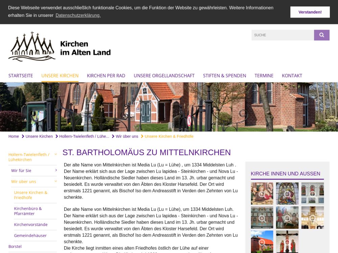Zoom the painted gallery panel thumbnail
The image size is (338, 253).
click(x=262, y=218)
